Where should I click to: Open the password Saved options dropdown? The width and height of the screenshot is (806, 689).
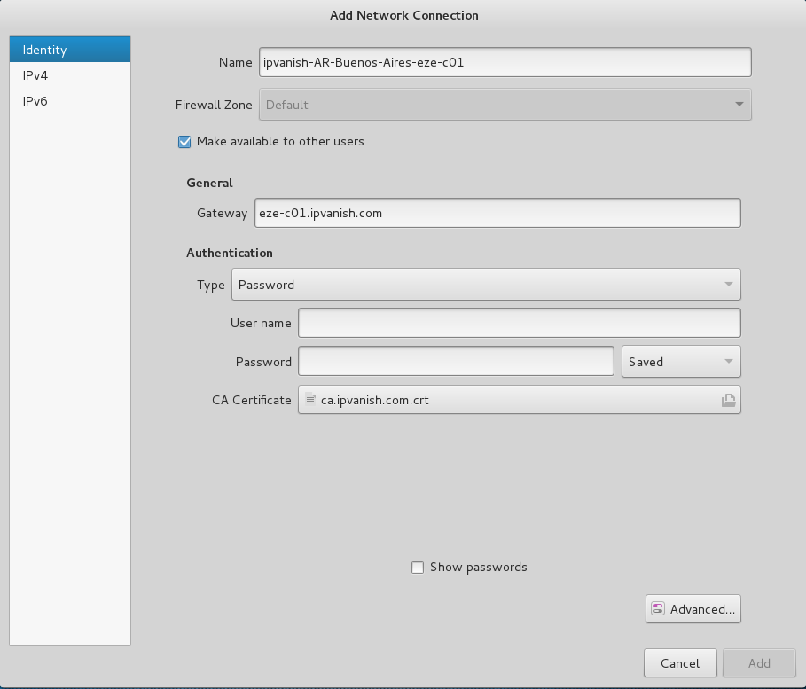pos(681,361)
